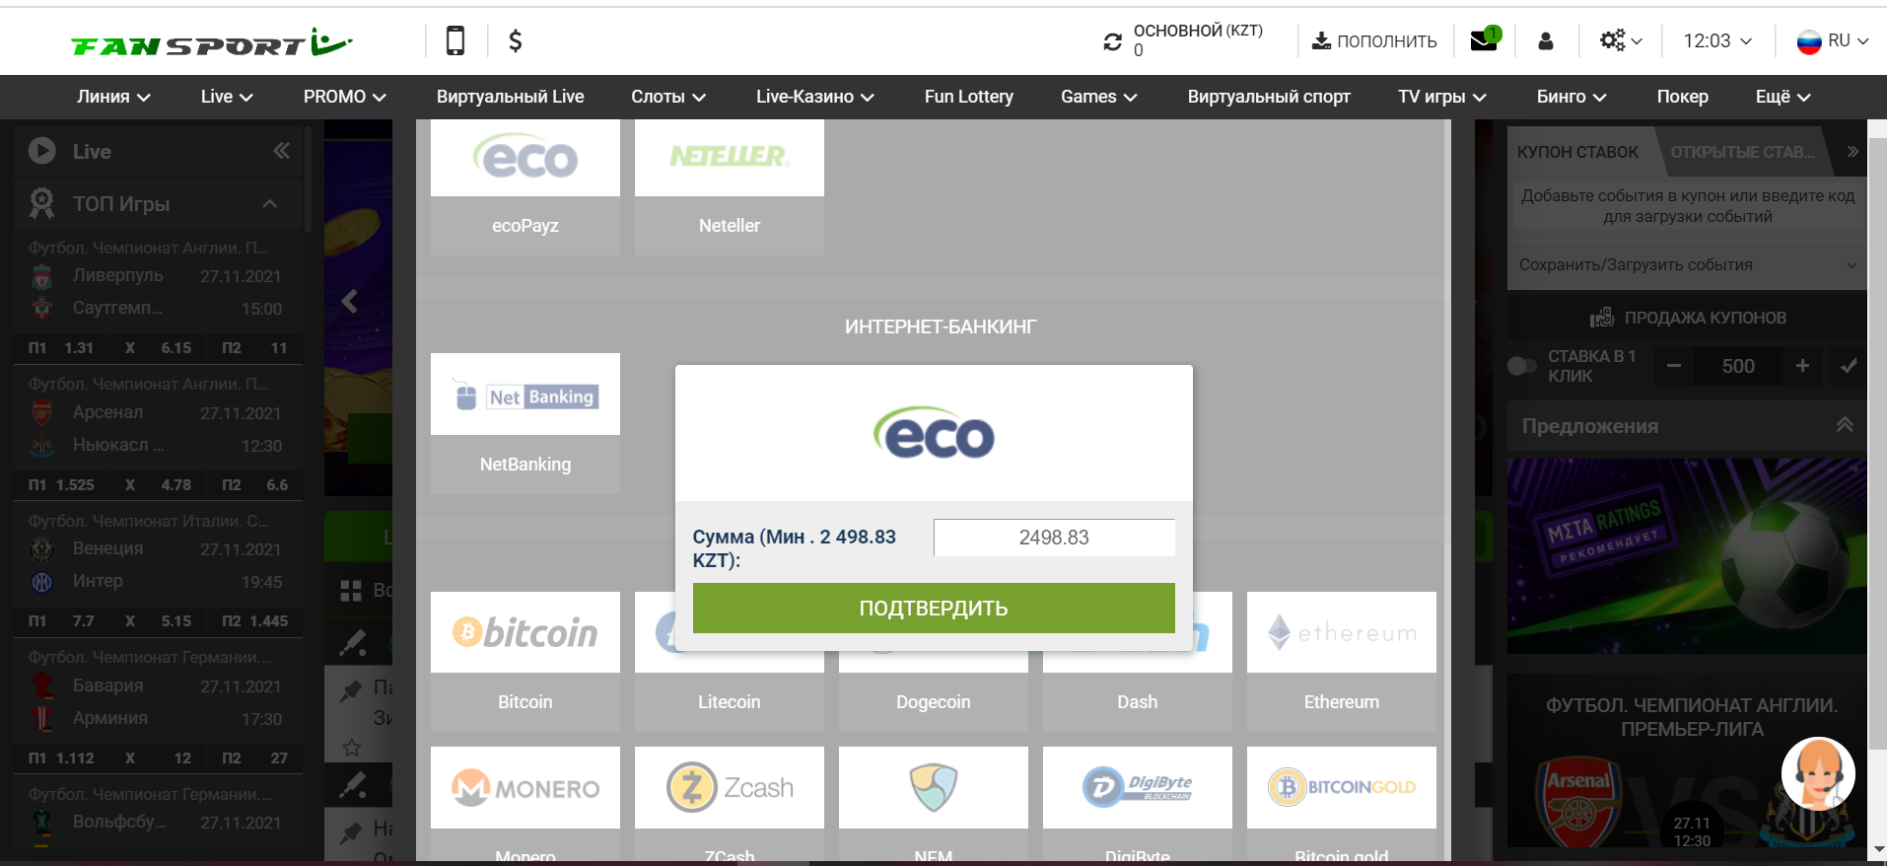1887x866 pixels.
Task: Select the Neteller payment tile
Action: click(730, 186)
